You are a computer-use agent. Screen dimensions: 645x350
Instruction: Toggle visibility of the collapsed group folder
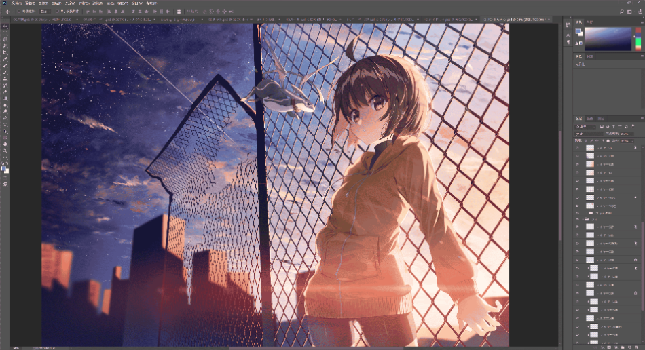point(577,213)
